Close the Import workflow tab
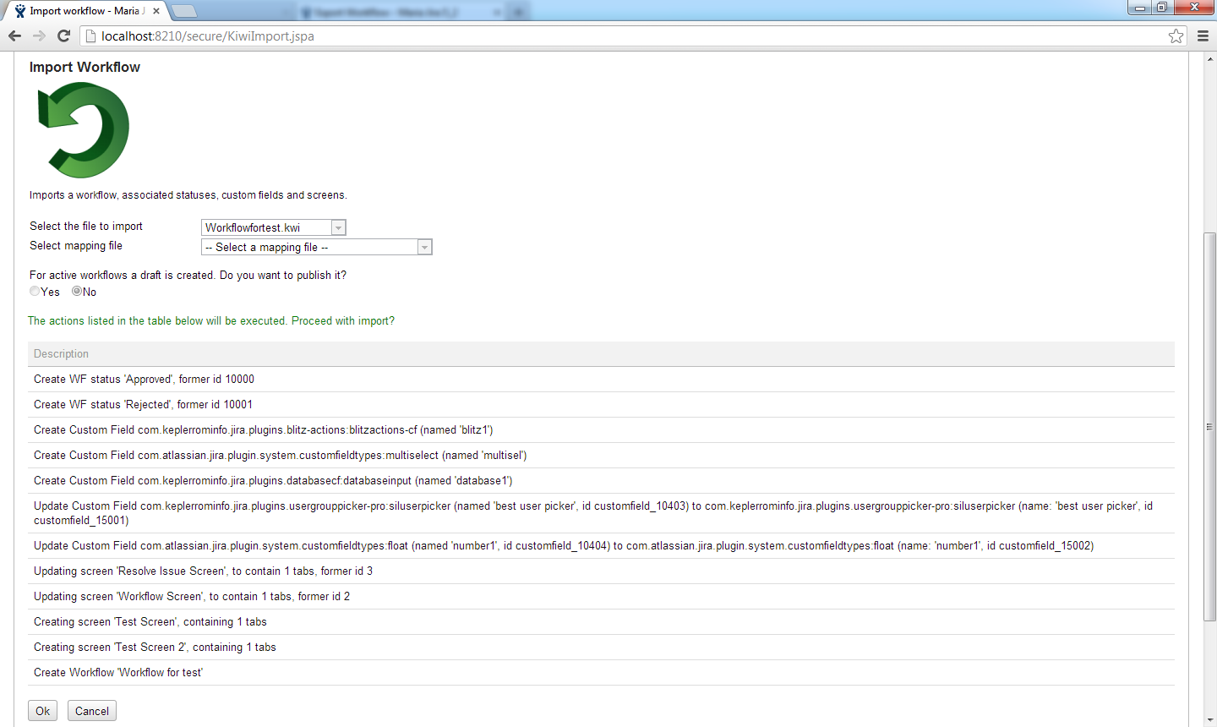This screenshot has width=1217, height=727. (x=156, y=11)
